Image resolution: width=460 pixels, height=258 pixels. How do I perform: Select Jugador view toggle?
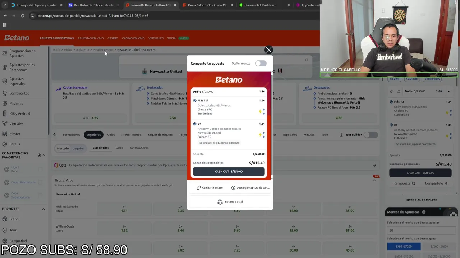pyautogui.click(x=78, y=148)
